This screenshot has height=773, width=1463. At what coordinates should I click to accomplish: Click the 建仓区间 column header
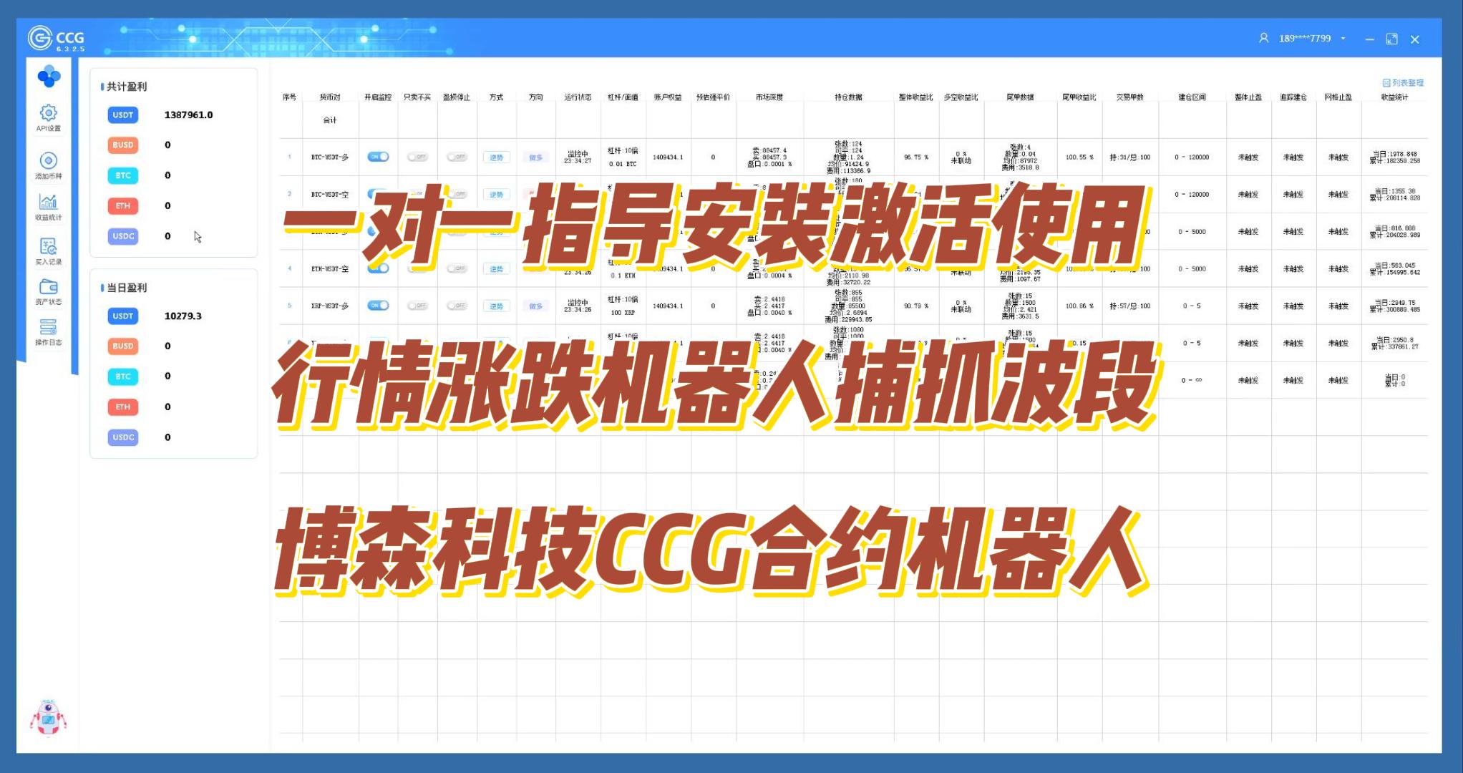(1192, 97)
